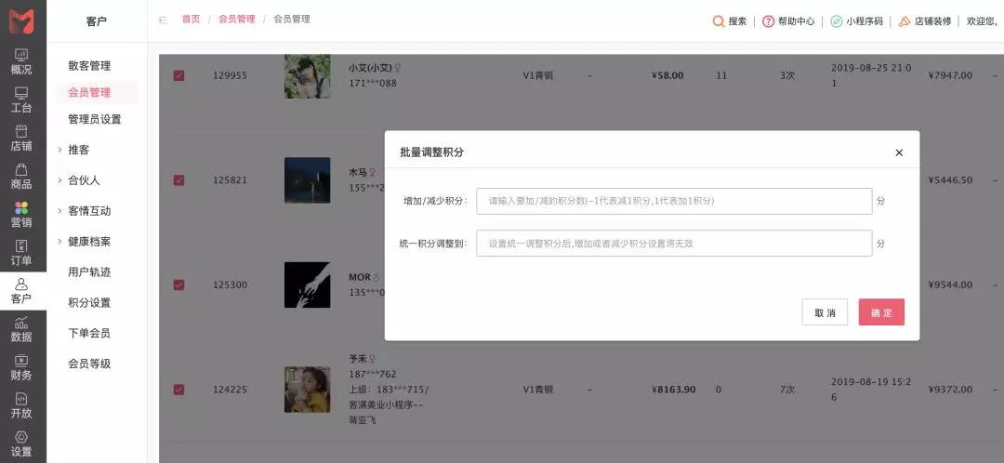Click 确定 to confirm points adjustment
The height and width of the screenshot is (463, 1004).
[881, 312]
